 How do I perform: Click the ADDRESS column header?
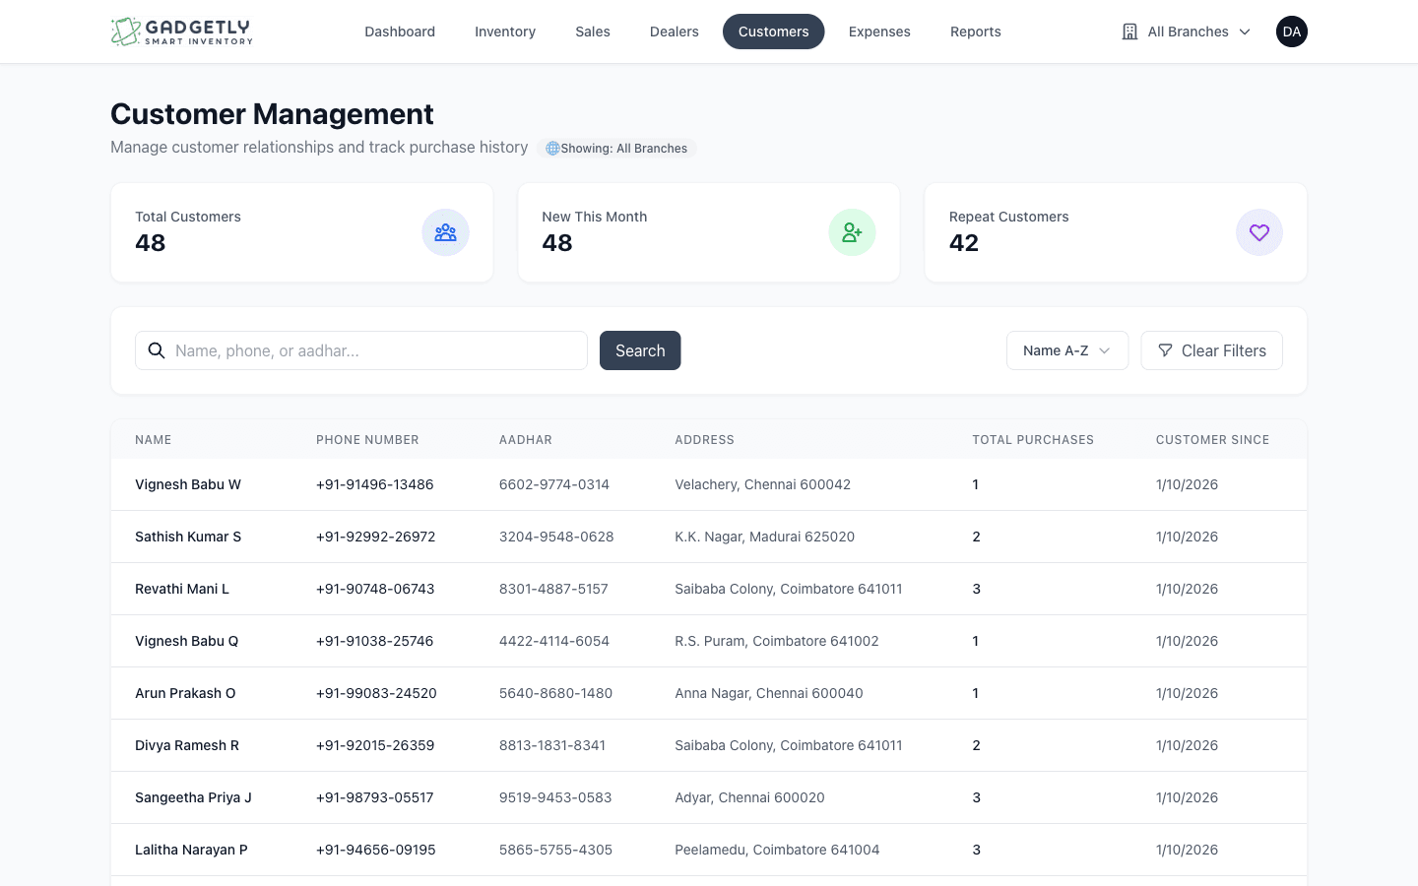coord(705,440)
